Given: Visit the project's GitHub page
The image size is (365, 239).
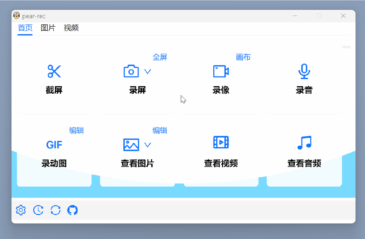Looking at the screenshot, I should pyautogui.click(x=73, y=210).
